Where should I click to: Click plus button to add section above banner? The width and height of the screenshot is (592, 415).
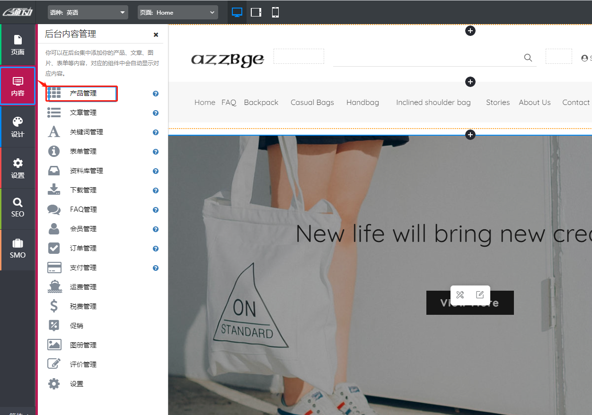point(470,135)
